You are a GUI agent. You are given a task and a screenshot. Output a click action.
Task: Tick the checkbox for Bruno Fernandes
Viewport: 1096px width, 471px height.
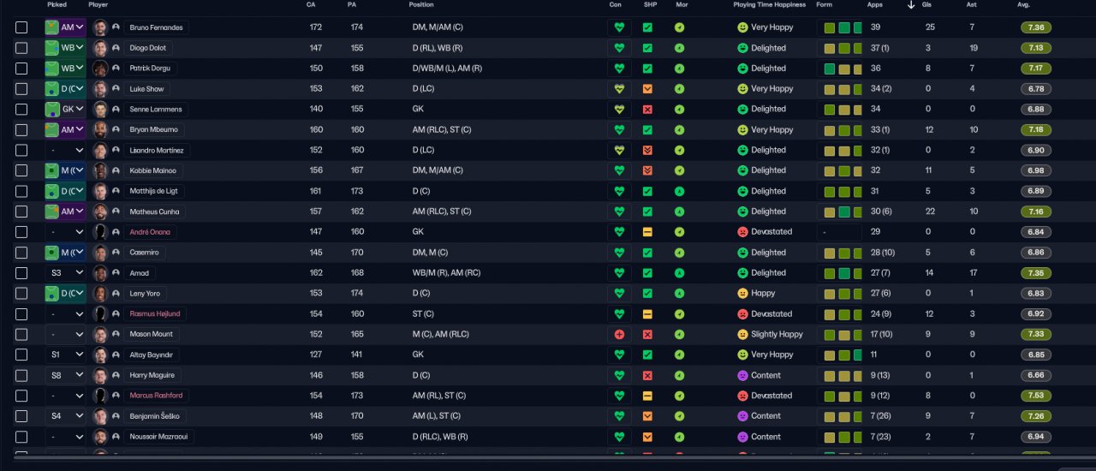point(21,27)
